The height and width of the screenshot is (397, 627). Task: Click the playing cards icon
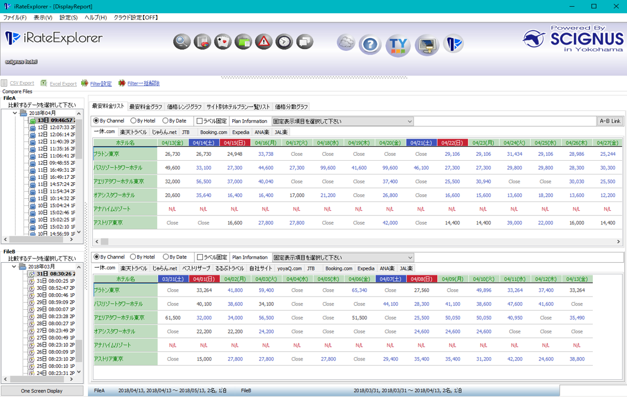tap(223, 41)
